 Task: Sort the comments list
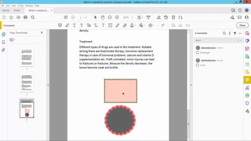(230, 33)
